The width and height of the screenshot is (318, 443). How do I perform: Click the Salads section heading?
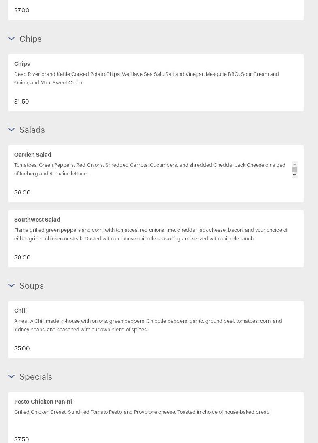(x=32, y=130)
